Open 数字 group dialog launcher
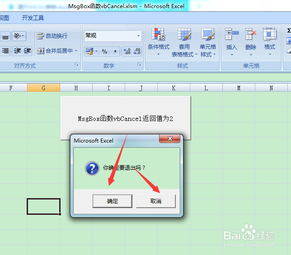 click(x=139, y=65)
